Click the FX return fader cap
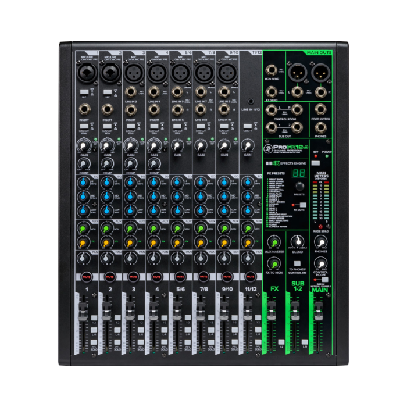Viewport: 407px width, 407px height. point(272,311)
